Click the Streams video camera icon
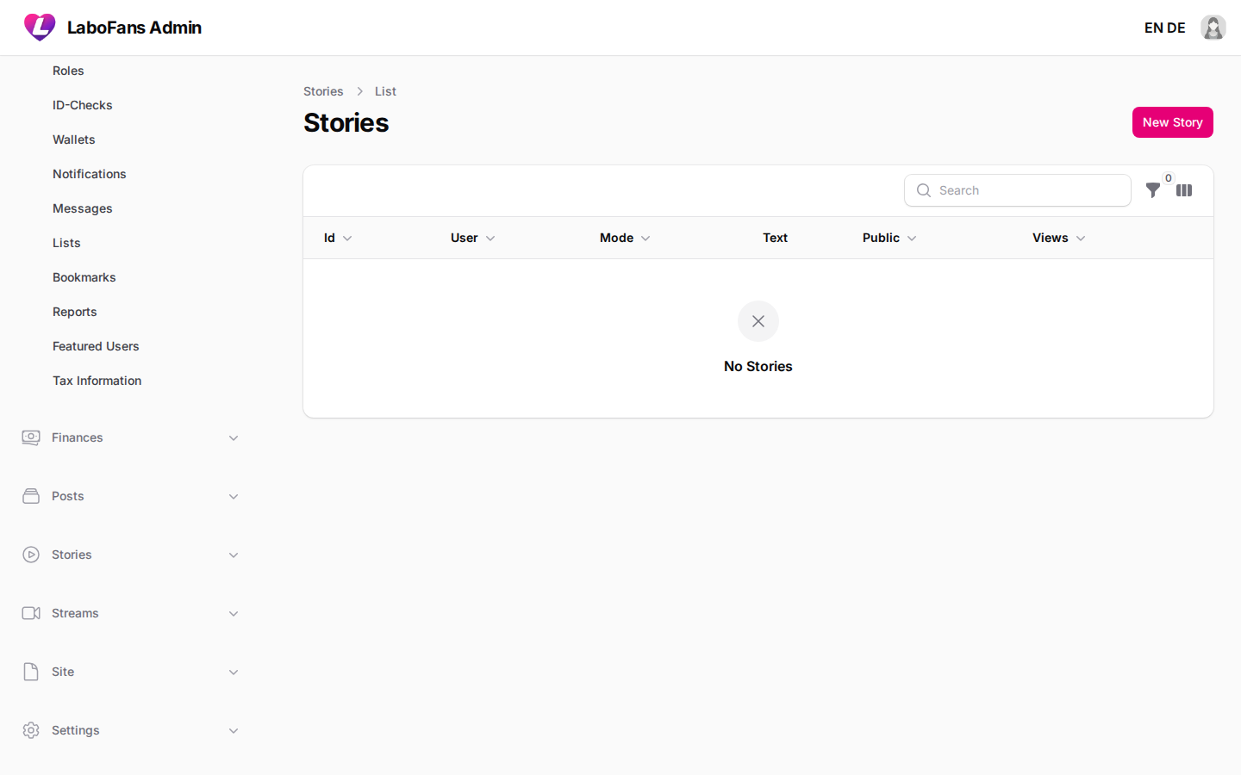This screenshot has width=1241, height=775. [x=31, y=613]
